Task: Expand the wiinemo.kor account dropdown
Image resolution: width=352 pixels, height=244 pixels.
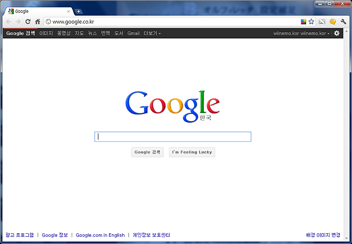Action: coord(301,33)
